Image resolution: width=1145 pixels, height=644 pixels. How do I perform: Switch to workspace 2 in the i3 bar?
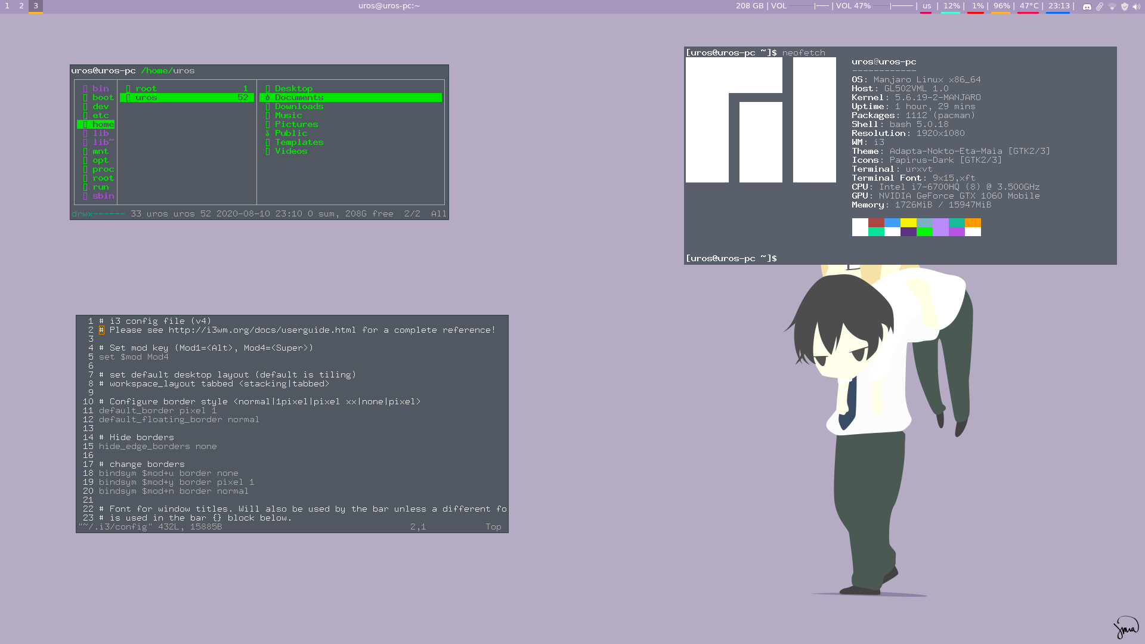click(21, 7)
